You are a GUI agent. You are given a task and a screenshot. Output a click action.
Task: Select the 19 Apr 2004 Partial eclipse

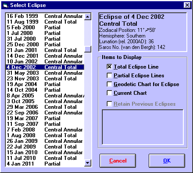tap(45, 84)
